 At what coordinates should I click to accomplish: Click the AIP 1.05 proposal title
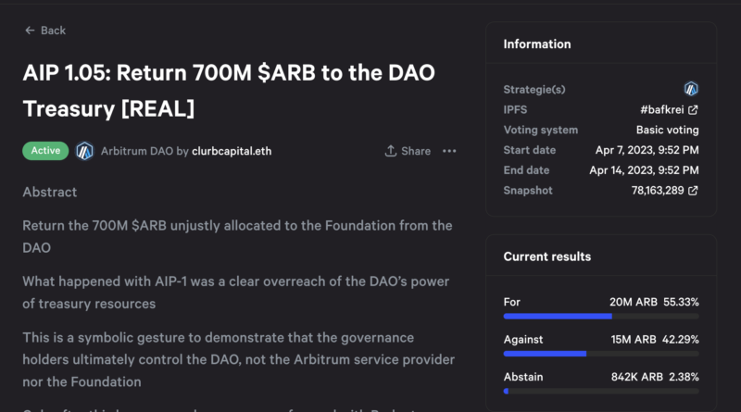[x=229, y=91]
